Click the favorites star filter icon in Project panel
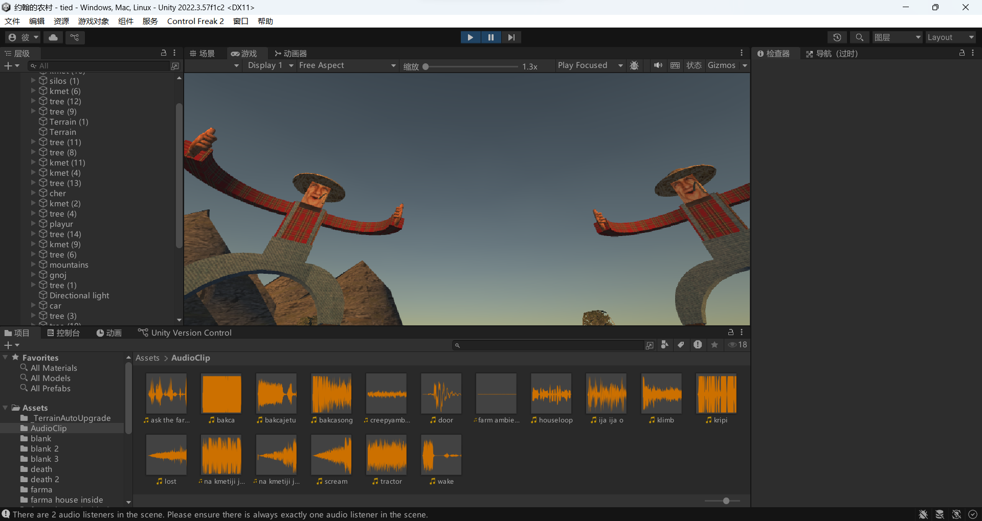Viewport: 982px width, 521px height. (x=715, y=345)
